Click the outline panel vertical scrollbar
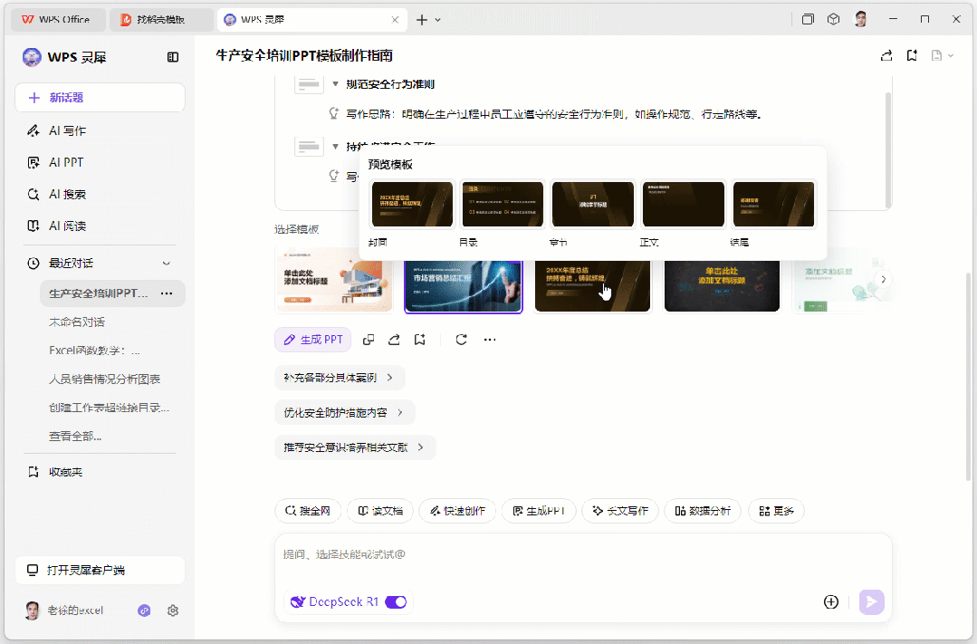The image size is (977, 644). tap(888, 149)
